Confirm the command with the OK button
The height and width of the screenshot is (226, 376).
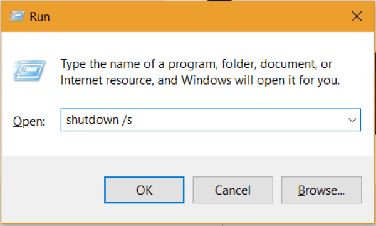coord(144,190)
